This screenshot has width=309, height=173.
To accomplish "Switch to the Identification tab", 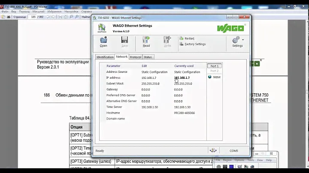I will coord(105,57).
